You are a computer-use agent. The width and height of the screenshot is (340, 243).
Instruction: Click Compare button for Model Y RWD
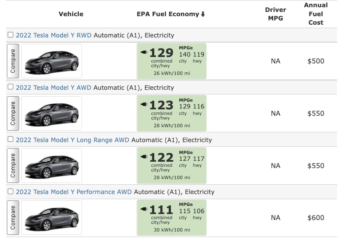(13, 61)
